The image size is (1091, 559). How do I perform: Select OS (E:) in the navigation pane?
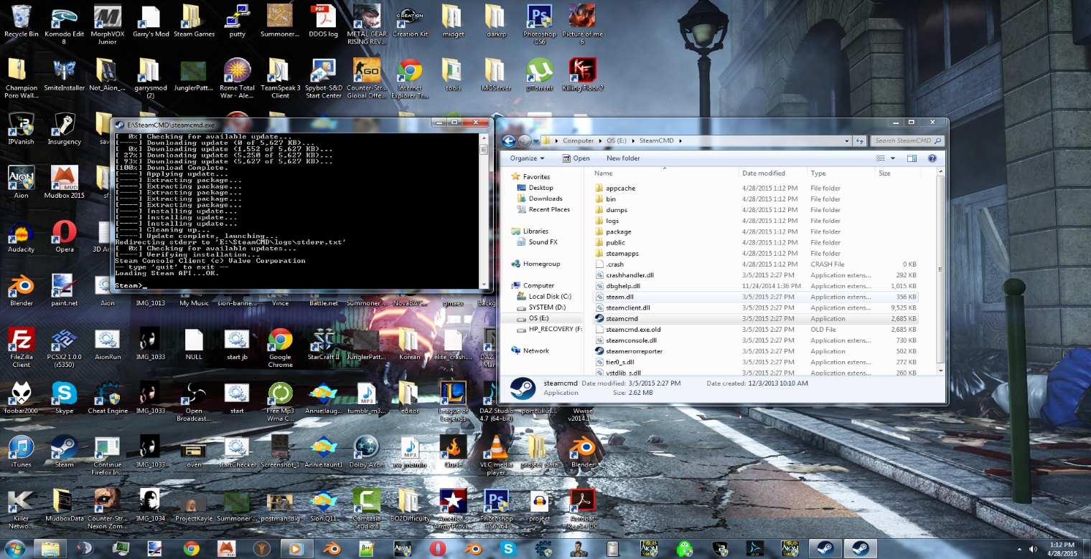click(x=538, y=318)
